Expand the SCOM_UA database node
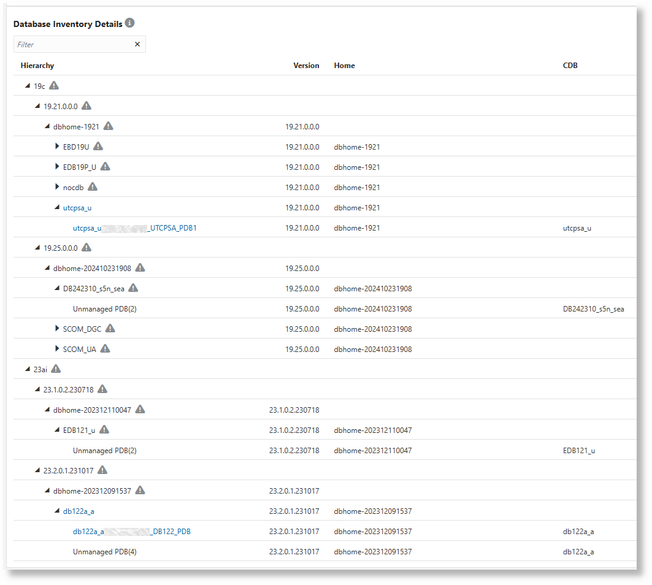Image resolution: width=652 pixels, height=585 pixels. 57,348
